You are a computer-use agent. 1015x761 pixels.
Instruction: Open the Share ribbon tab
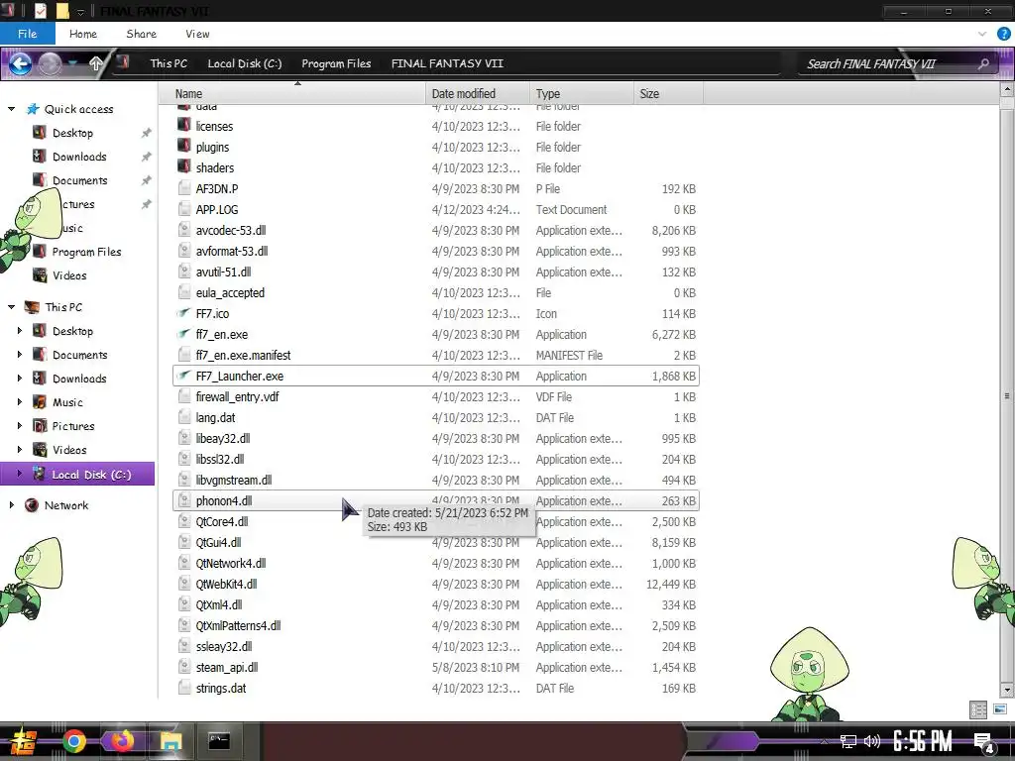click(x=141, y=34)
